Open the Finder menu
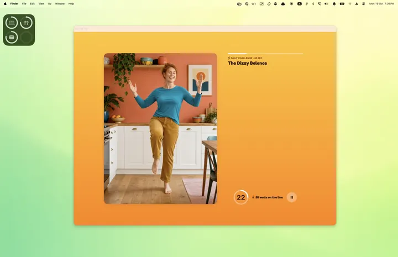398x257 pixels. click(x=14, y=4)
